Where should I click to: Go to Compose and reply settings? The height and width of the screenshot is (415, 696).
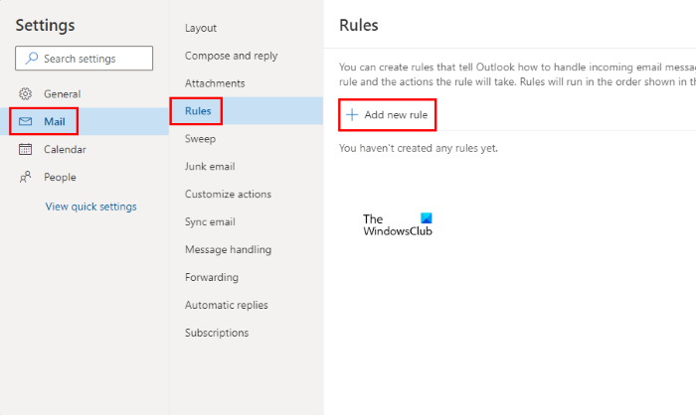(231, 56)
